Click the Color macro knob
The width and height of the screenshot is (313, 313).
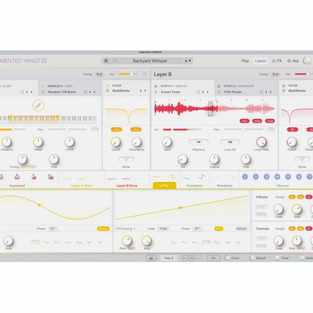(x=227, y=258)
